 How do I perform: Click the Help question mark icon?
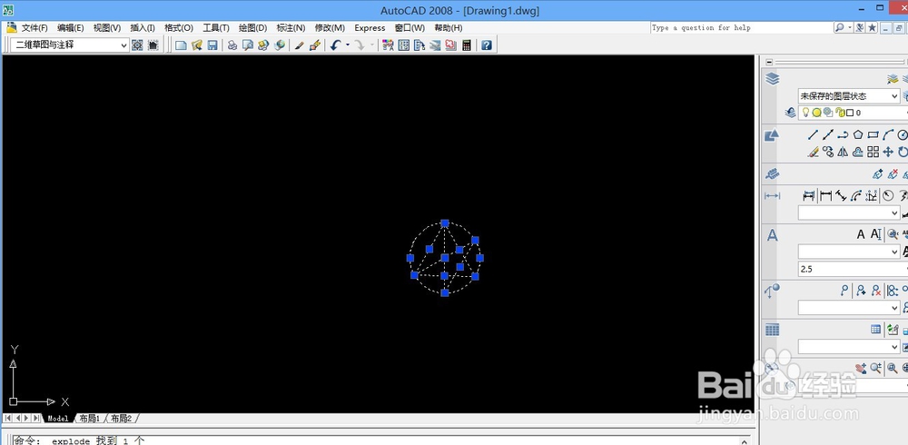click(x=487, y=45)
